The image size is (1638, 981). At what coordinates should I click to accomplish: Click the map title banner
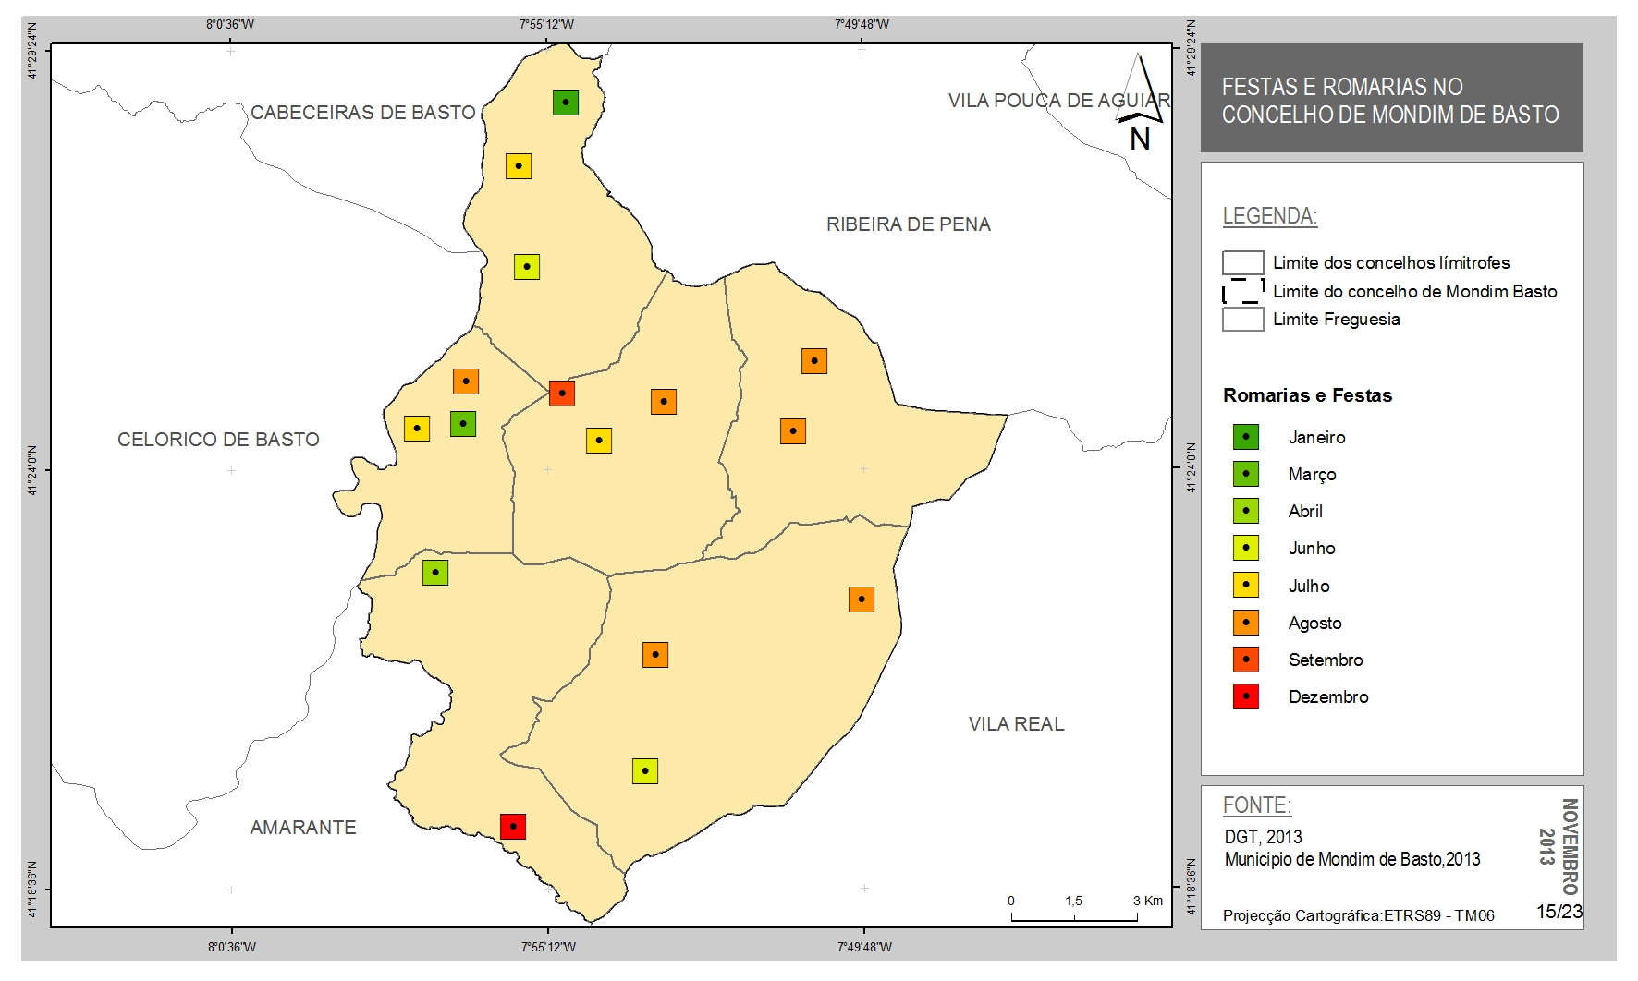(1391, 98)
